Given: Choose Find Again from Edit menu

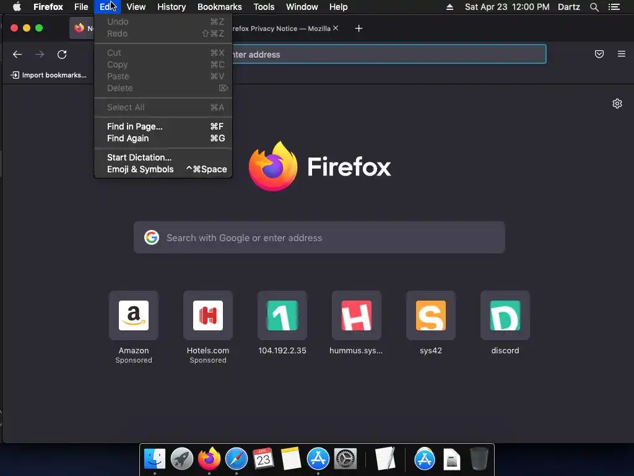Looking at the screenshot, I should (x=163, y=138).
